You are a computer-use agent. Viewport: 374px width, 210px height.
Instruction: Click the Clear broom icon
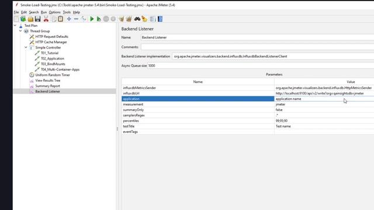coord(122,19)
